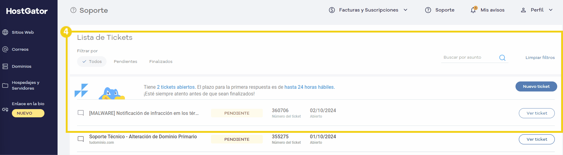
Task: Click the date 01/10/2024
Action: tap(323, 136)
